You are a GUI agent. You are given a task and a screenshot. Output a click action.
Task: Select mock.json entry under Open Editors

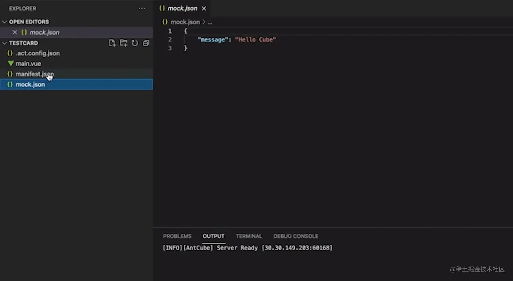(76, 32)
